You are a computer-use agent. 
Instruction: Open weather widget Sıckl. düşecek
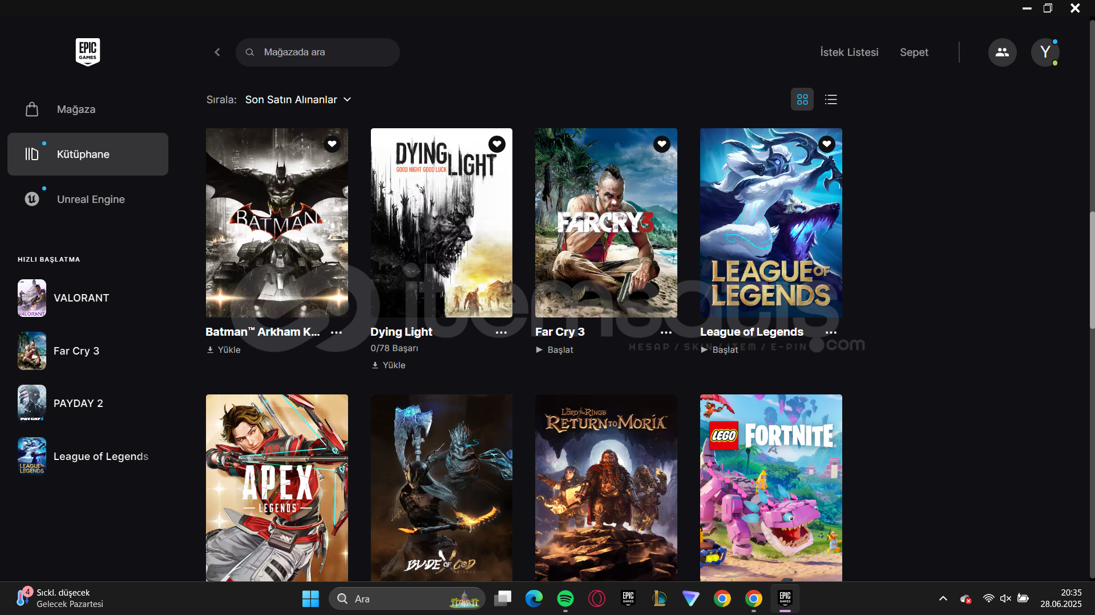(x=60, y=599)
